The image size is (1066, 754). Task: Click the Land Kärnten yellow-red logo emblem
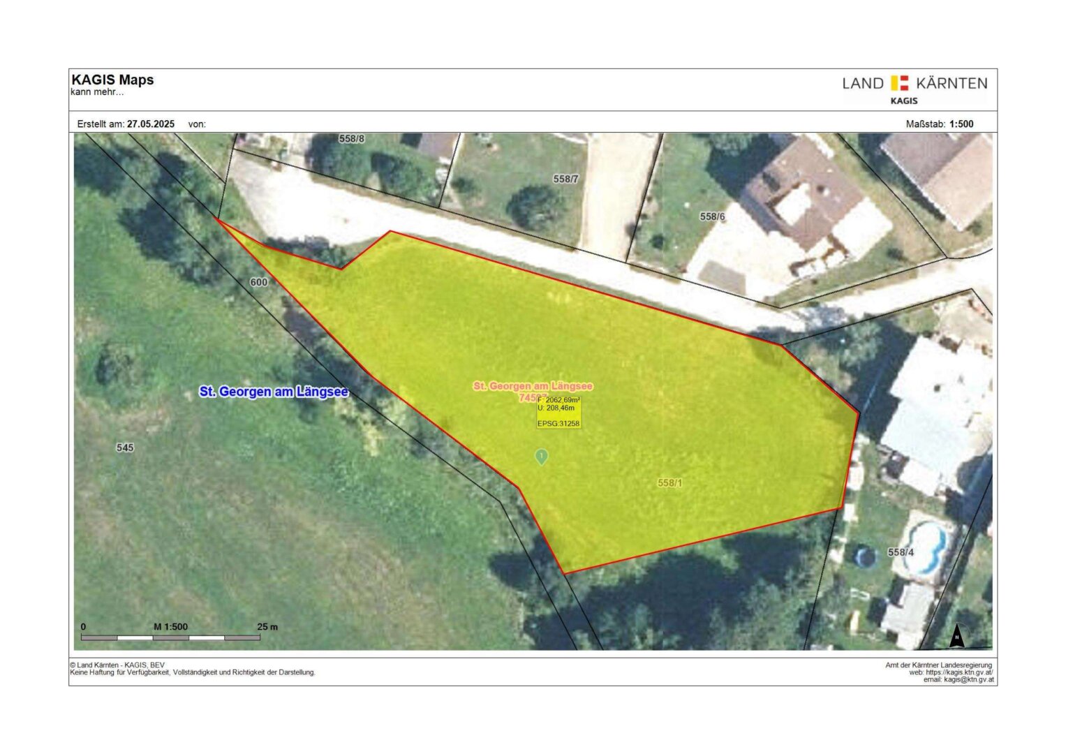point(899,83)
